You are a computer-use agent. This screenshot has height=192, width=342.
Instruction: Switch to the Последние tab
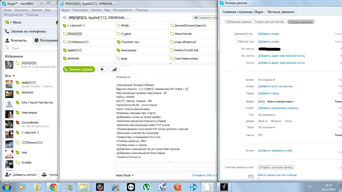[46, 40]
